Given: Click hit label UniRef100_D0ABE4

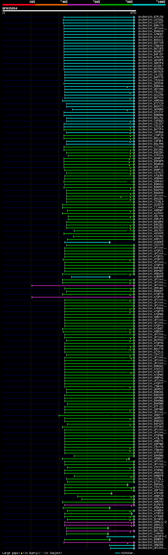Looking at the screenshot, I should point(151,510).
